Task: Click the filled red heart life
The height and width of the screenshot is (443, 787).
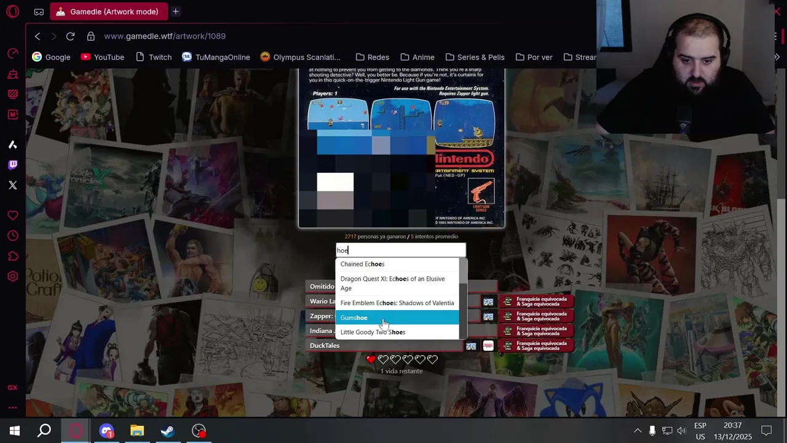Action: [371, 359]
